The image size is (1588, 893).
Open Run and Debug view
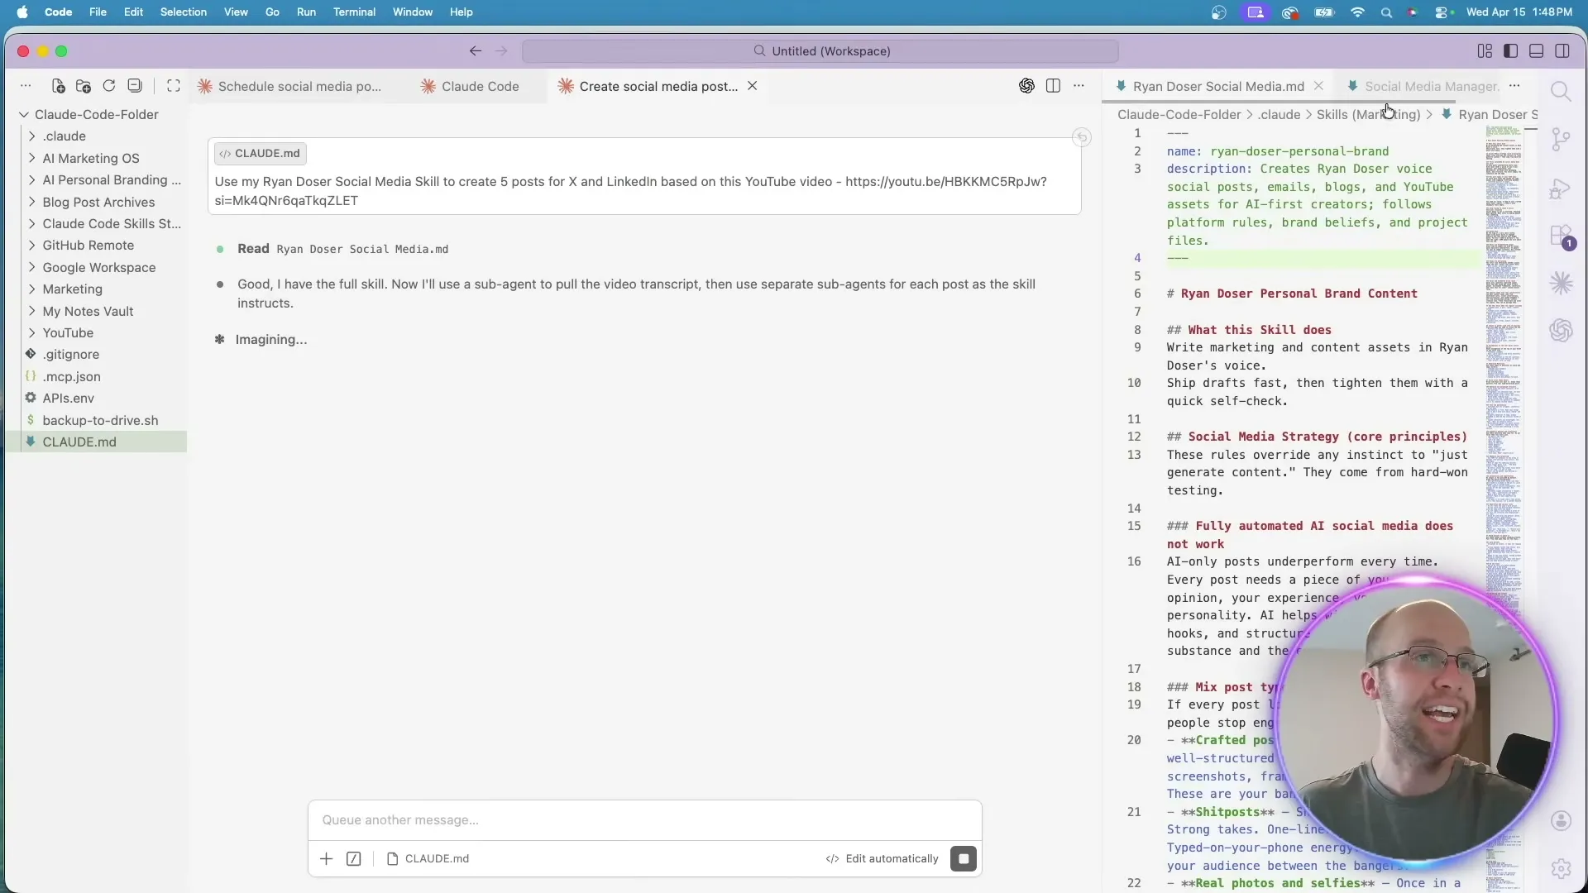[x=1561, y=189]
